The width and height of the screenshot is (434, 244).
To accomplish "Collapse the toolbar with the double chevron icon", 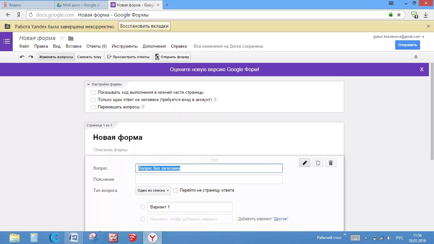I will coord(416,57).
